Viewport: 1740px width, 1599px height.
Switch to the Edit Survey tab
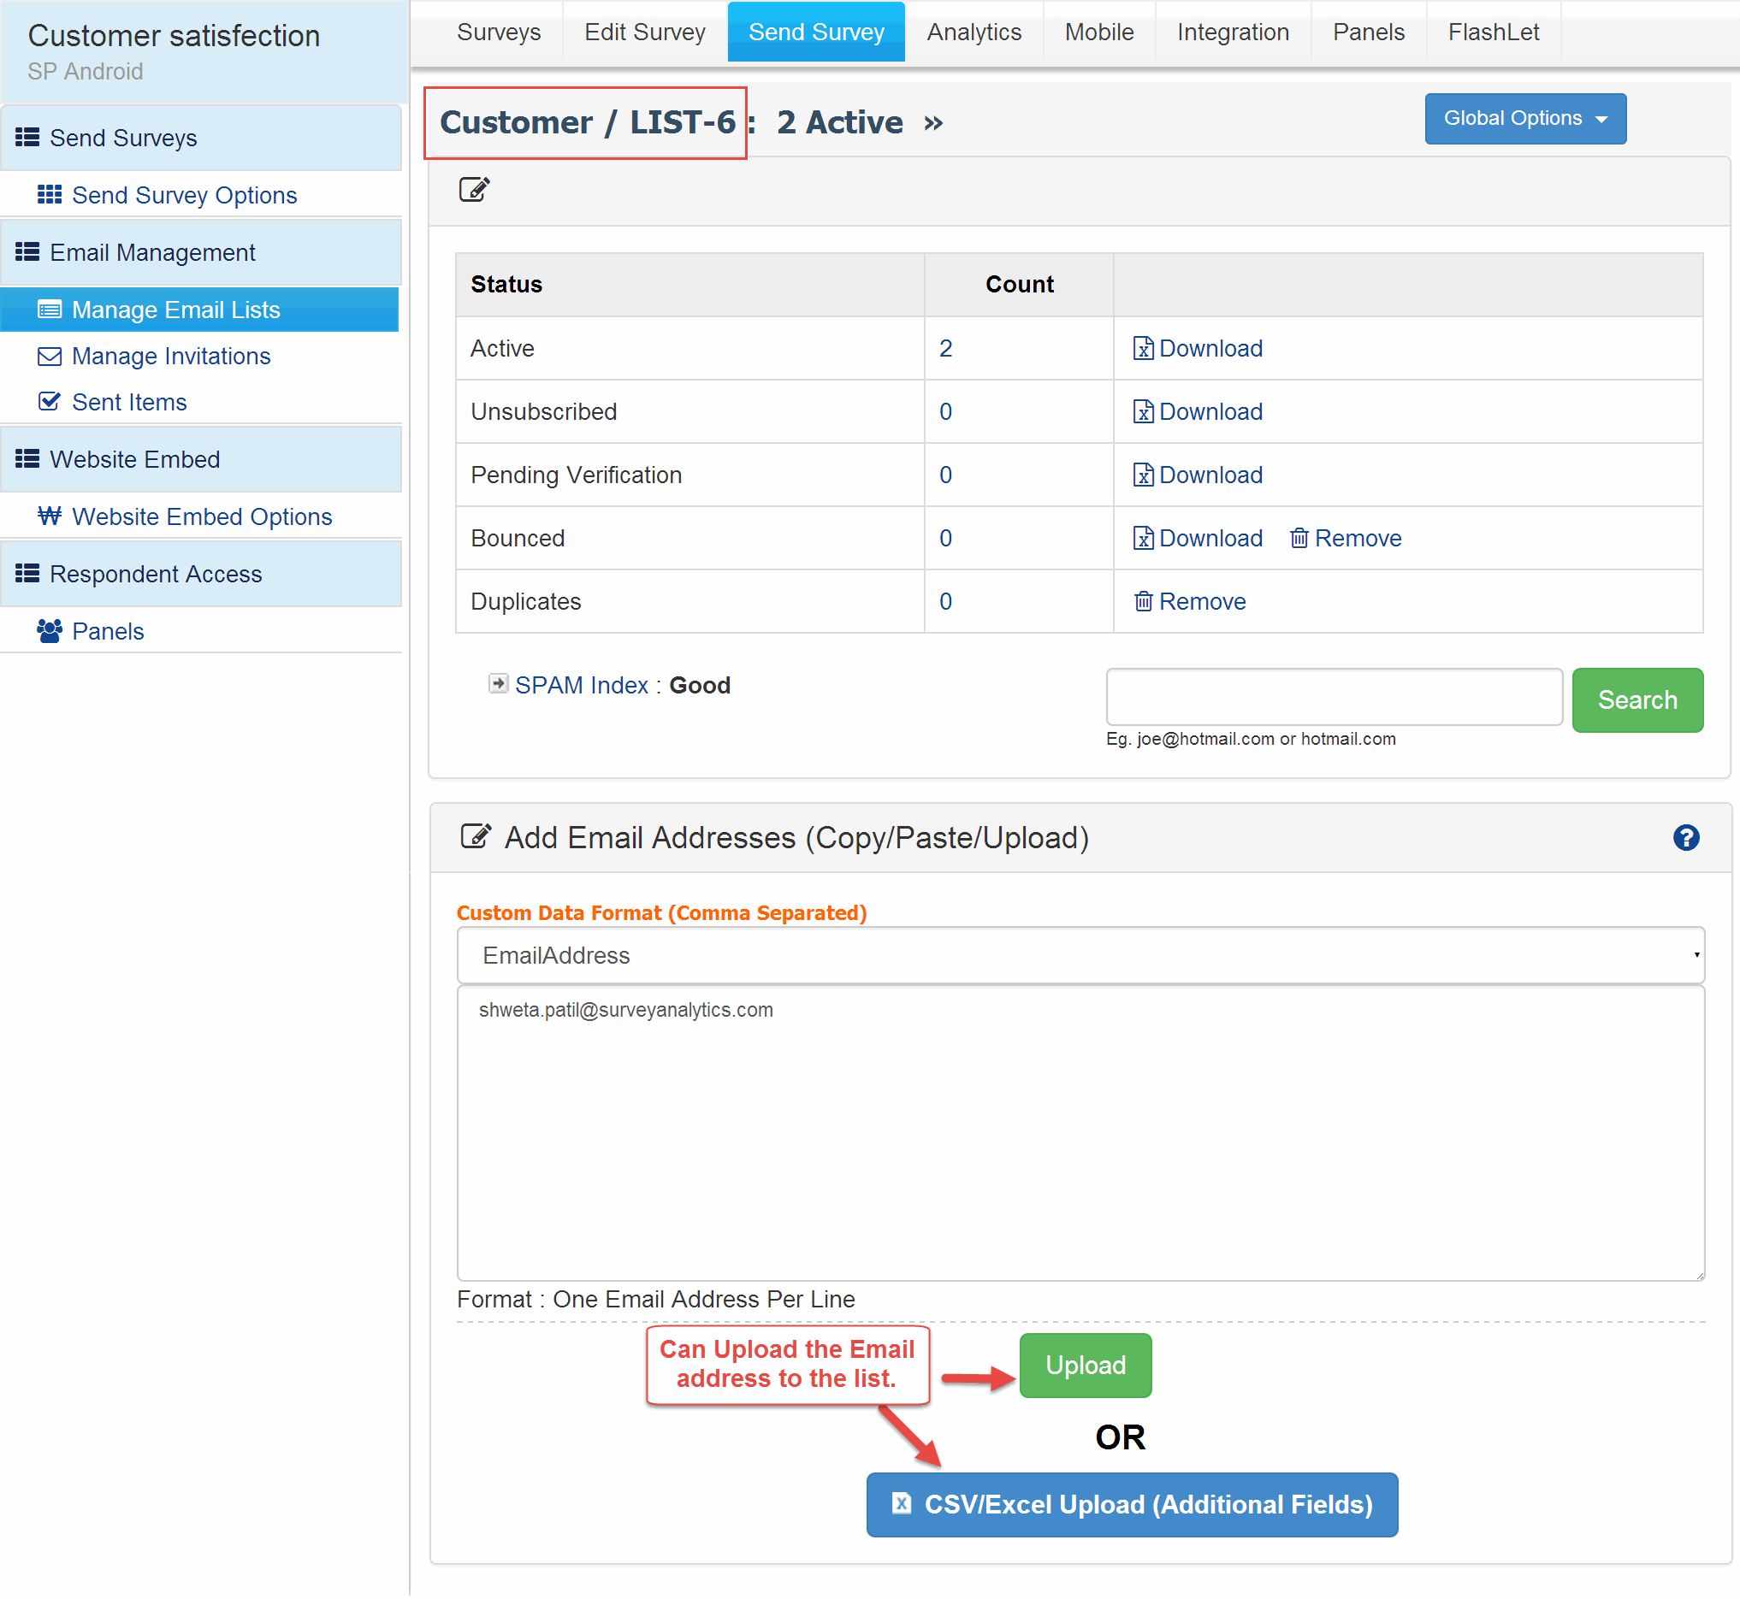point(645,32)
